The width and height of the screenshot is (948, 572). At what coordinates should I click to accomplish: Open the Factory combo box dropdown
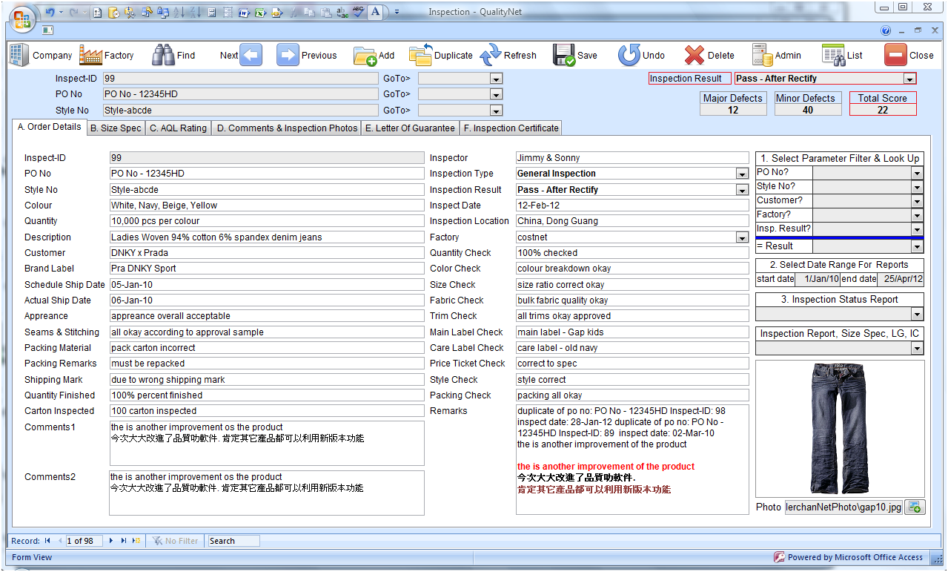click(742, 237)
